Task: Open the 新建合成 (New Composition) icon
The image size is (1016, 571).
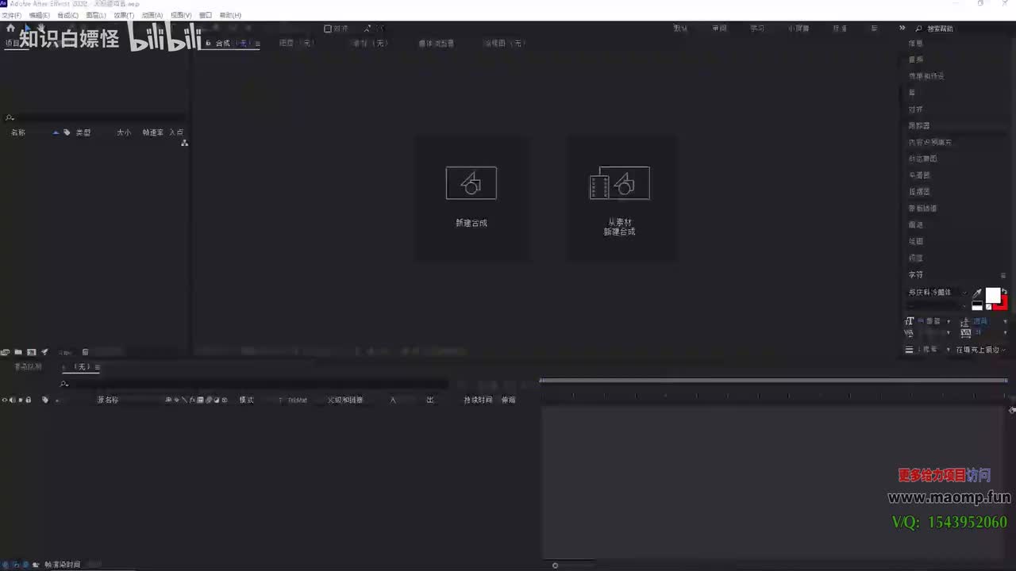Action: (471, 183)
